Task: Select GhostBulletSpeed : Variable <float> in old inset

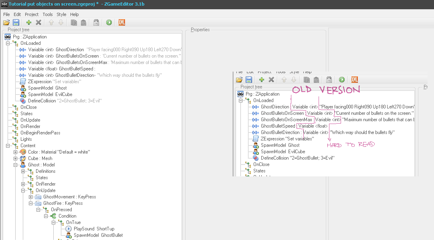Action: [x=294, y=126]
